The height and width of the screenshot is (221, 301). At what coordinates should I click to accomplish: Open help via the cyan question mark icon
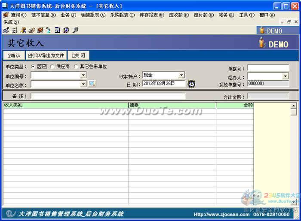[x=48, y=30]
